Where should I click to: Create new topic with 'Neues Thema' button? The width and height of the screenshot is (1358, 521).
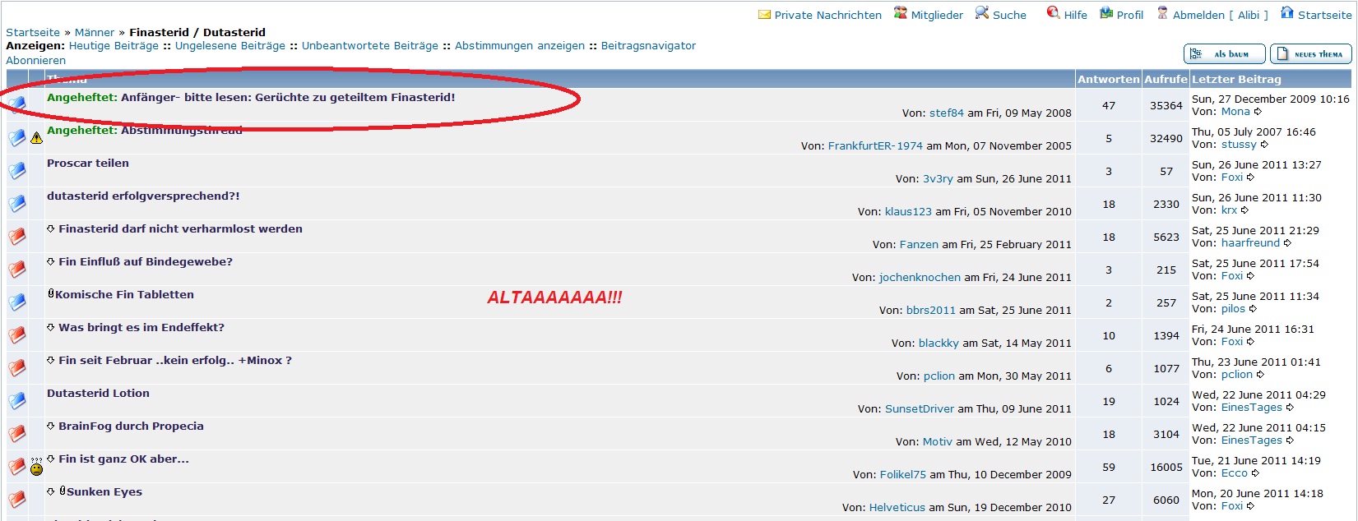pos(1310,54)
